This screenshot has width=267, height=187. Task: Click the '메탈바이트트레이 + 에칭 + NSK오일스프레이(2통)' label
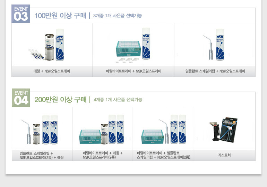[x=103, y=155]
